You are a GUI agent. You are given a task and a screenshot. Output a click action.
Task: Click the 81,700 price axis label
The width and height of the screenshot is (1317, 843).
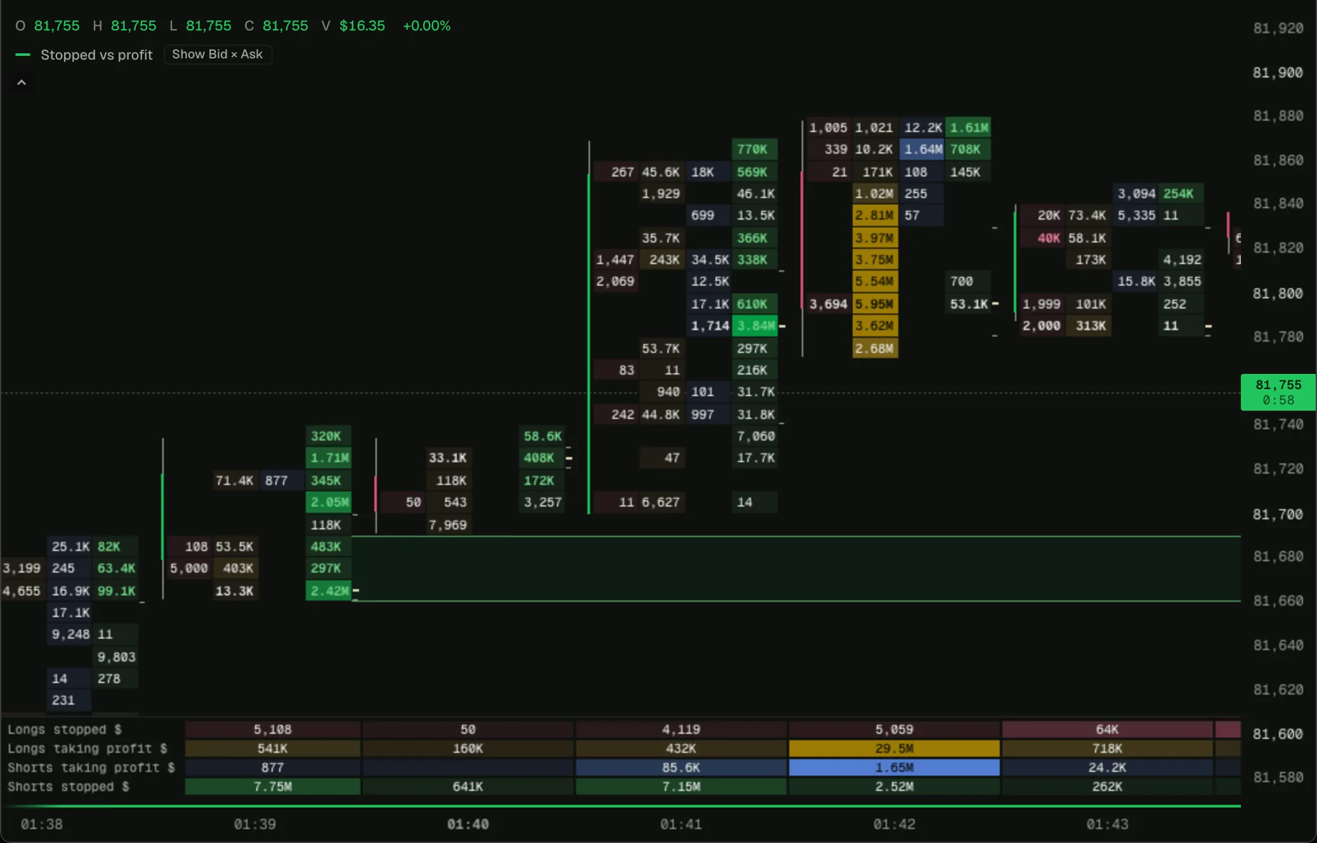point(1278,514)
